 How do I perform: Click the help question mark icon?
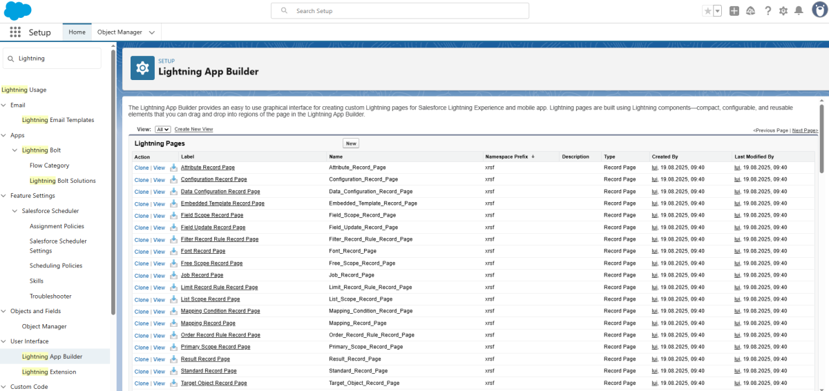coord(768,11)
